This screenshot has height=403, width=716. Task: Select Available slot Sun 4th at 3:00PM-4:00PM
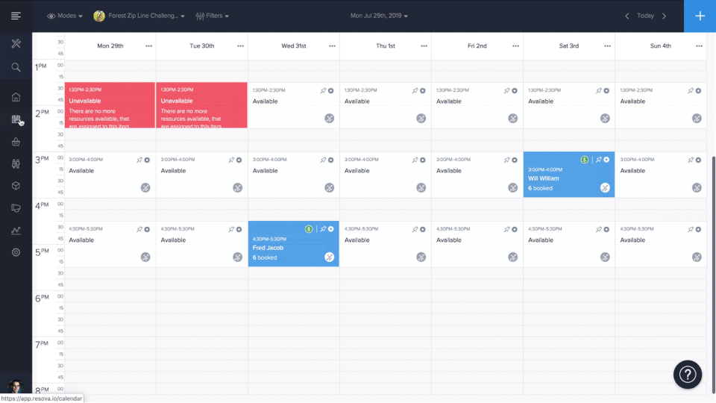(661, 175)
